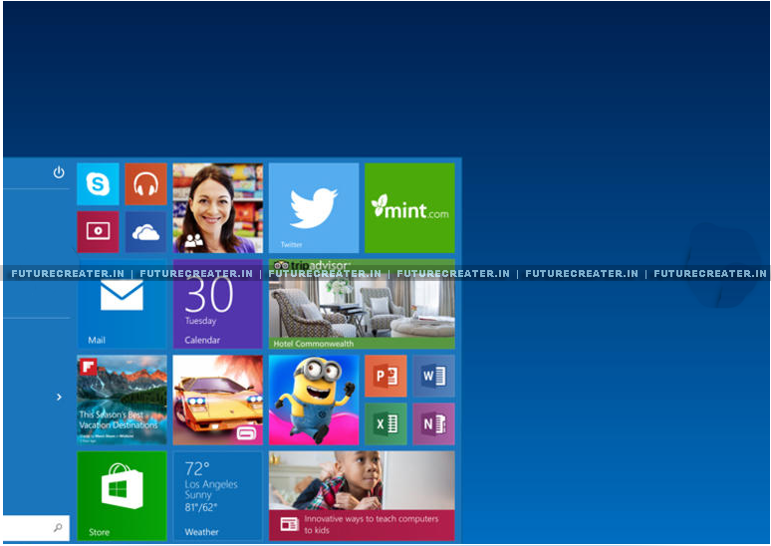Click the "Sunny" condition text
771x546 pixels.
197,495
